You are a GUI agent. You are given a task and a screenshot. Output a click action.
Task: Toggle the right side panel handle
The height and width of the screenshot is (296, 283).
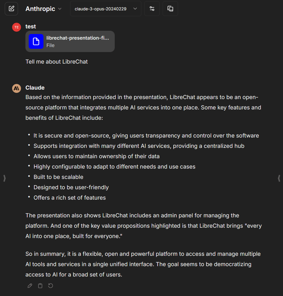tap(279, 178)
